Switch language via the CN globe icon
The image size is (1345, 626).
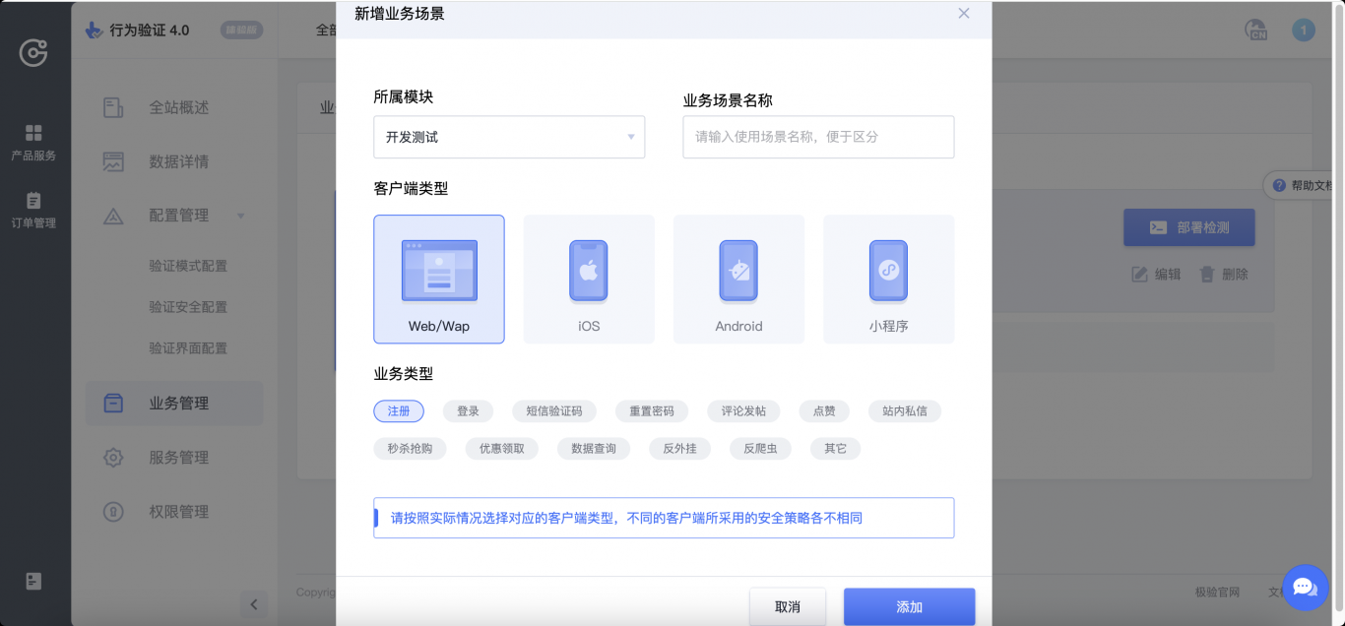click(1256, 31)
